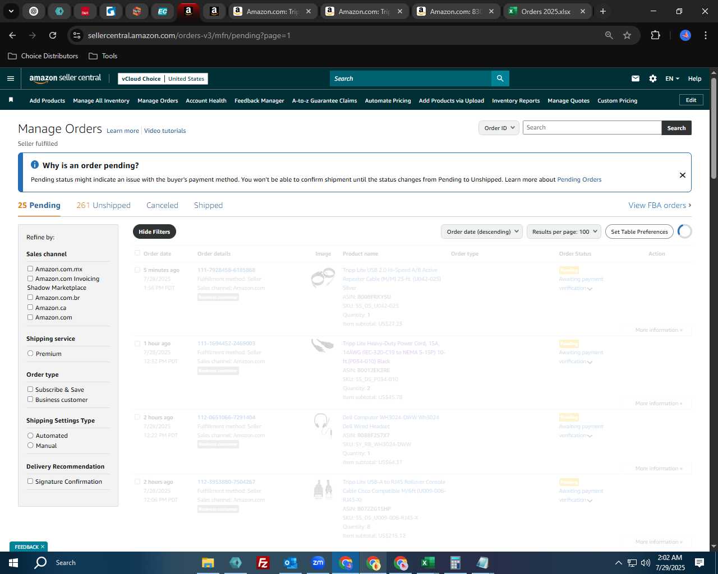Click the page vertical scrollbar

tap(714, 129)
